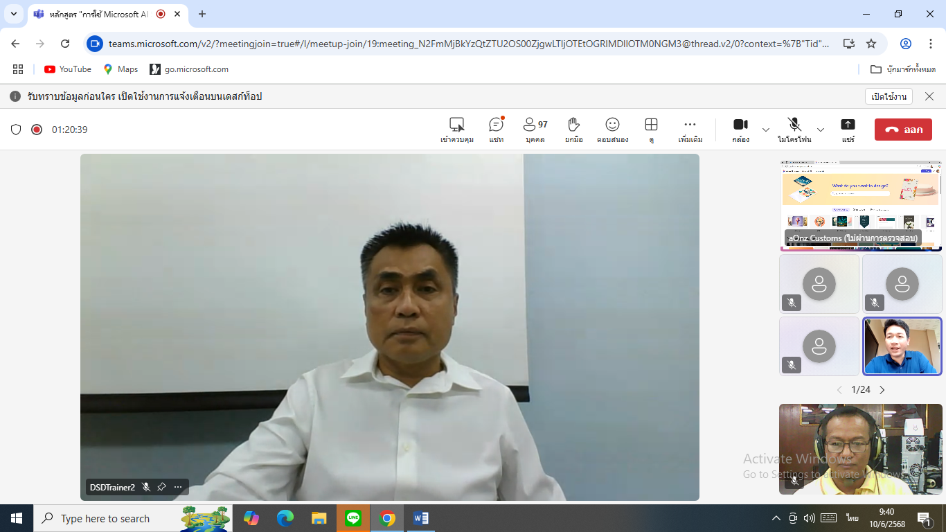The height and width of the screenshot is (532, 946).
Task: Open more options for DSDTrainer2 video
Action: click(x=178, y=487)
